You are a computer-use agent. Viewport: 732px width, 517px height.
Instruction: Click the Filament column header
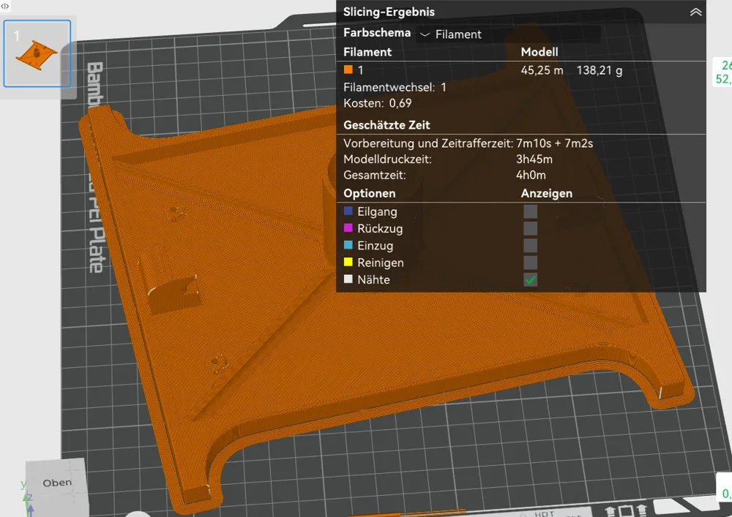tap(367, 52)
